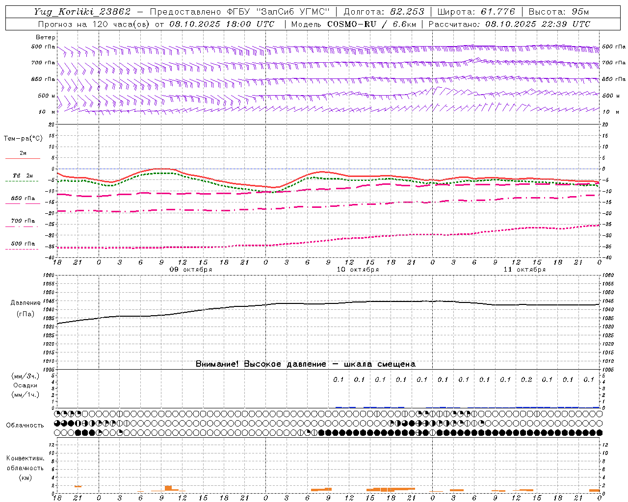Click the Облачность panel label

(25, 426)
